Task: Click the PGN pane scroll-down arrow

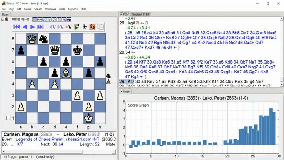Action: [x=282, y=85]
